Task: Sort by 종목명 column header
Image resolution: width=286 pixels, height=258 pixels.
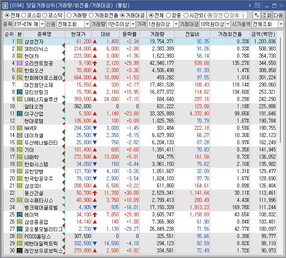Action: [x=44, y=34]
